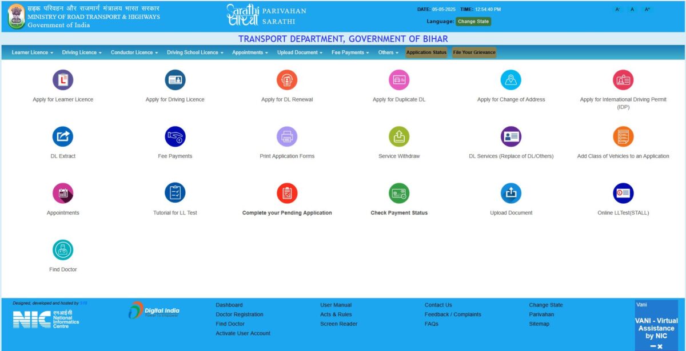Click the NIC National Informatics Centre logo
Image resolution: width=686 pixels, height=351 pixels.
pyautogui.click(x=46, y=318)
